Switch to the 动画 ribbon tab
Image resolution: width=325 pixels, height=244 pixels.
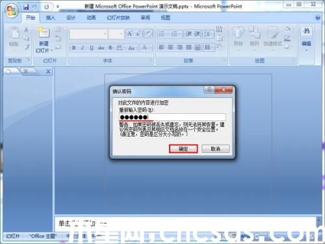click(x=91, y=18)
